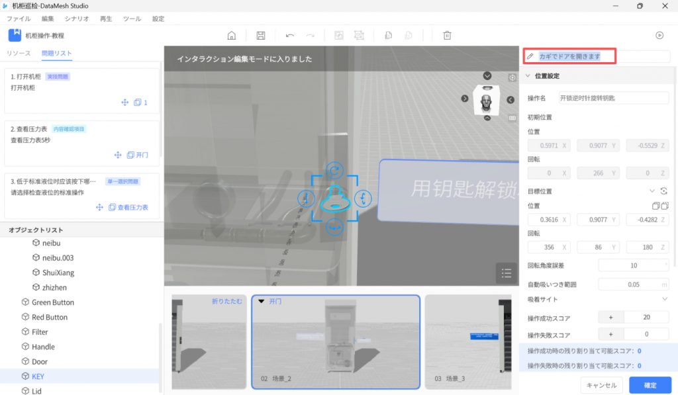Click the 確定 button

(x=650, y=385)
